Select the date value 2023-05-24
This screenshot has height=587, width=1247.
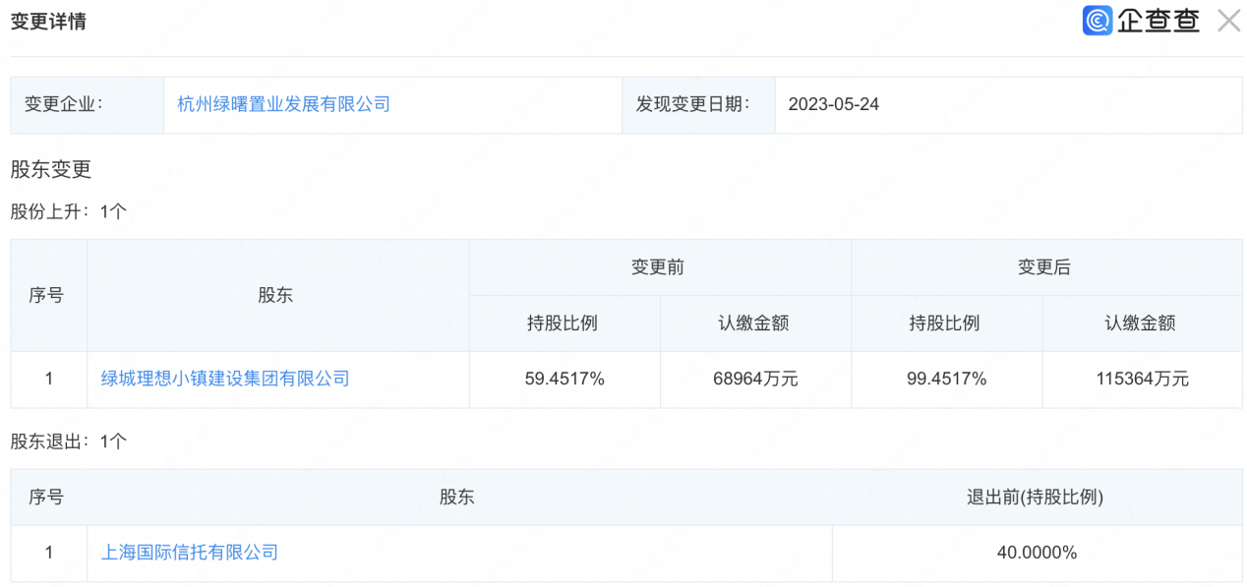(x=833, y=104)
